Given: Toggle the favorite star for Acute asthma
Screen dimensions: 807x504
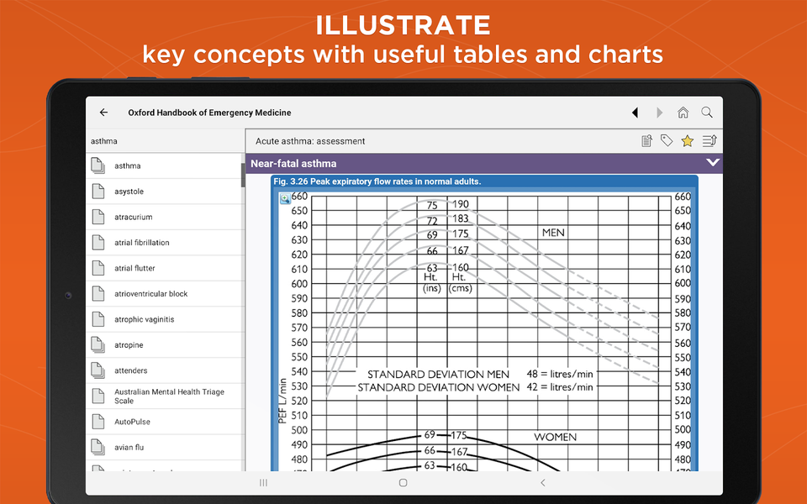Looking at the screenshot, I should (x=687, y=140).
